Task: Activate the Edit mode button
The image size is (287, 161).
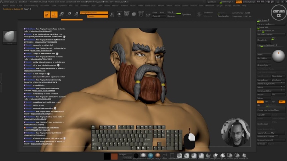Action: point(47,14)
